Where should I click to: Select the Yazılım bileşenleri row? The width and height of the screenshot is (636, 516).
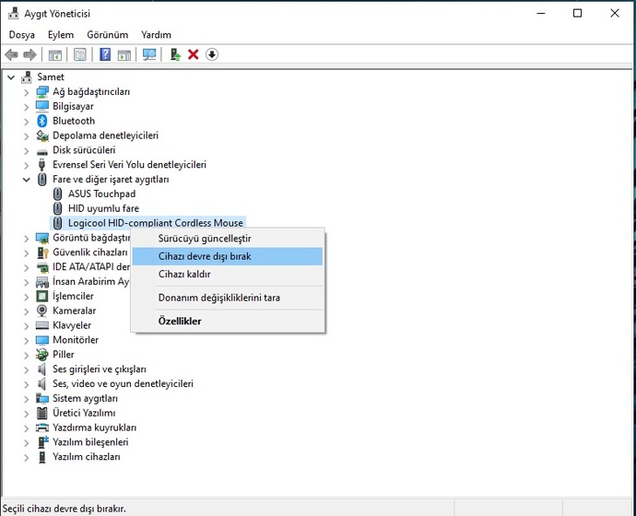click(x=90, y=441)
